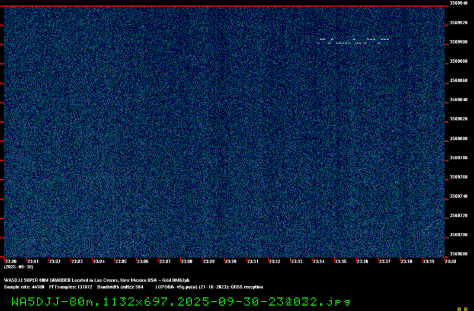Click the 23:18 time axis label

(x=406, y=261)
